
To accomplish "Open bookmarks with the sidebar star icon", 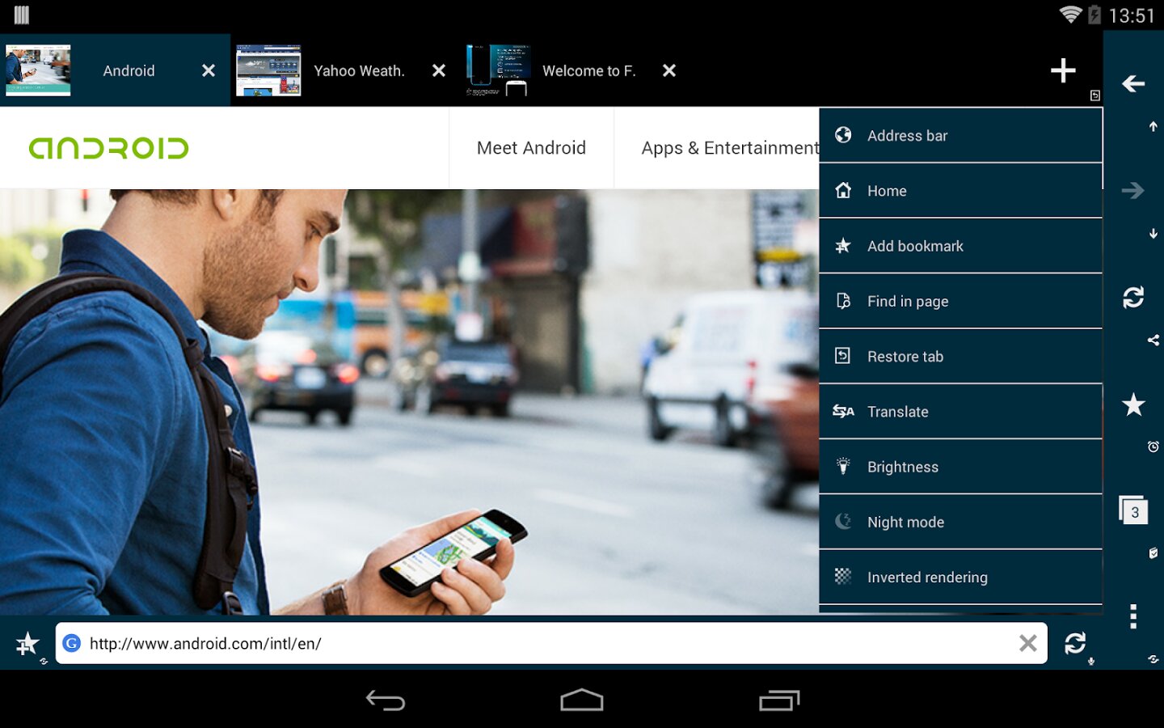I will tap(1133, 404).
